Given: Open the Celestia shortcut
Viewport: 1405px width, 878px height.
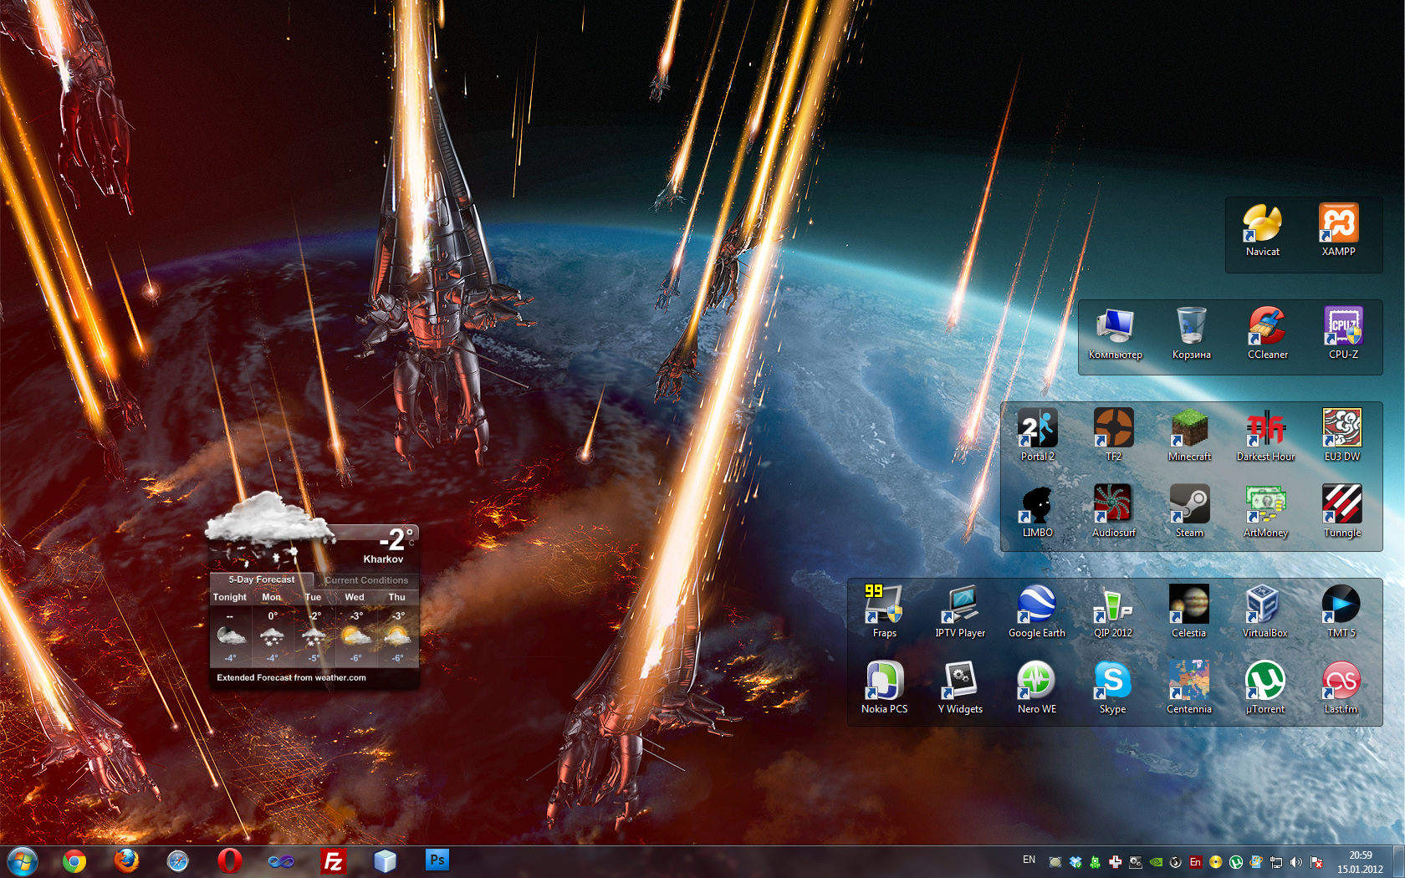Looking at the screenshot, I should (1188, 611).
